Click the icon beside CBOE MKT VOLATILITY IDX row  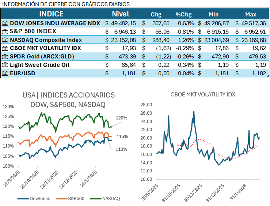[5, 48]
